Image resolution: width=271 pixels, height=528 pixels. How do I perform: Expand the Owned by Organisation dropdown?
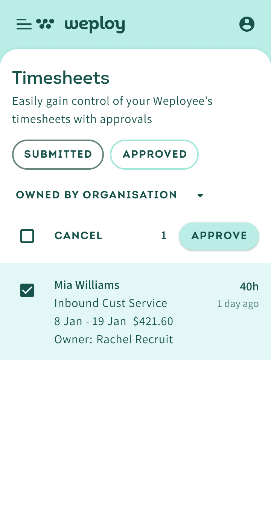pyautogui.click(x=96, y=195)
